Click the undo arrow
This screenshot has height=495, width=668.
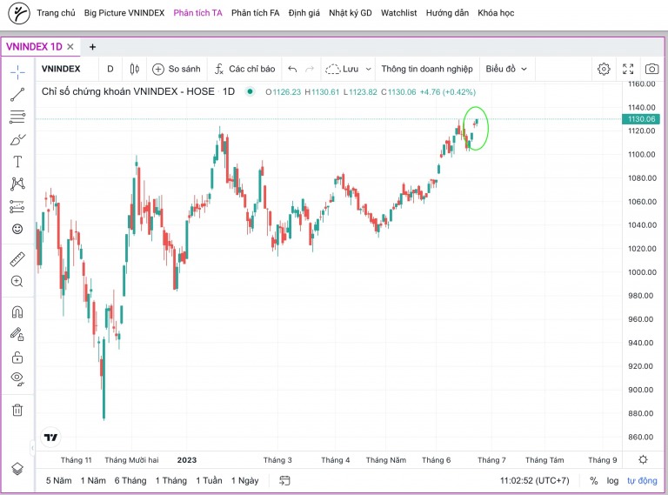(292, 69)
